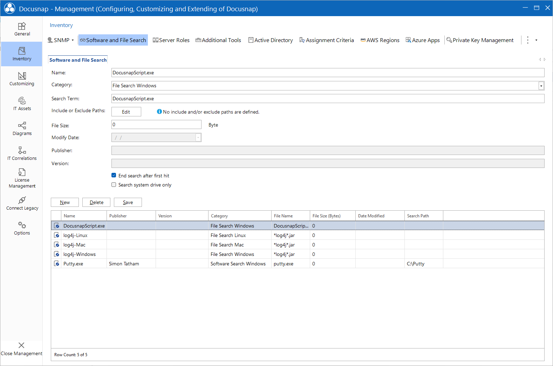Select the Software and File Search tab
Viewport: 553px width, 366px height.
coord(78,60)
